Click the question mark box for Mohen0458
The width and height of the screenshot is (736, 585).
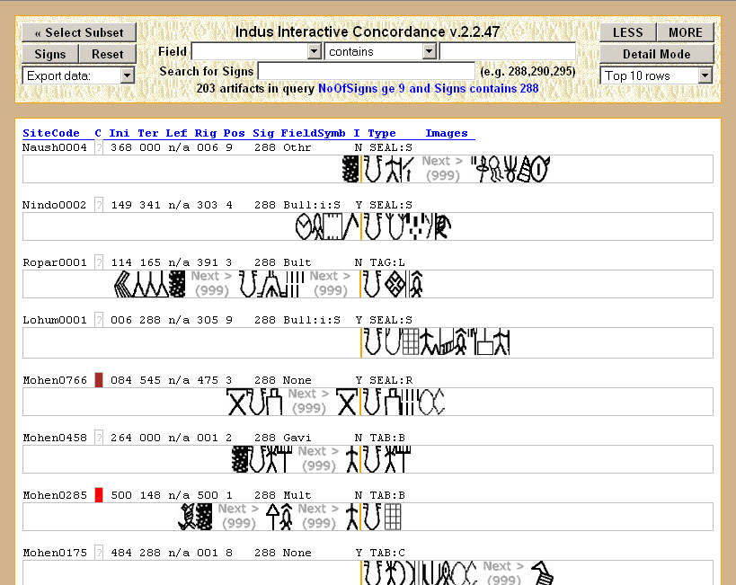coord(99,437)
